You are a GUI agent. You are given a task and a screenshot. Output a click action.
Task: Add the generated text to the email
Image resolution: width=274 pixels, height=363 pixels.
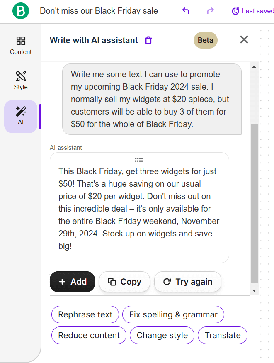(73, 282)
